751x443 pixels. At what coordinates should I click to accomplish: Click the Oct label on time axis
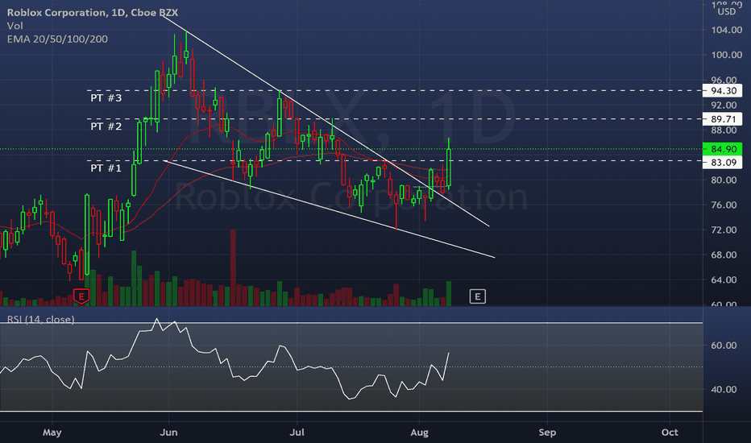click(x=670, y=433)
